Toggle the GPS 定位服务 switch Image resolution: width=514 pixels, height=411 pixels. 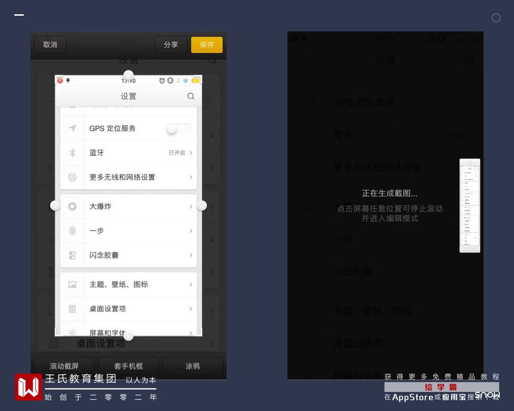tap(179, 128)
